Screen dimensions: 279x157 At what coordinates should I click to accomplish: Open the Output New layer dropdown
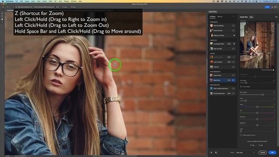[245, 153]
